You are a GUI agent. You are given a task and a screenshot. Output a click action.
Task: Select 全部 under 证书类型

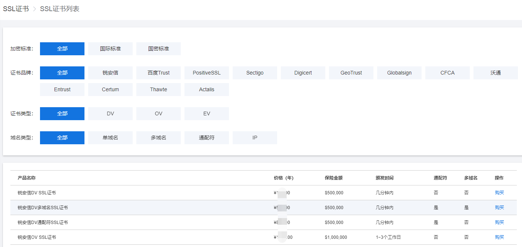coord(62,113)
